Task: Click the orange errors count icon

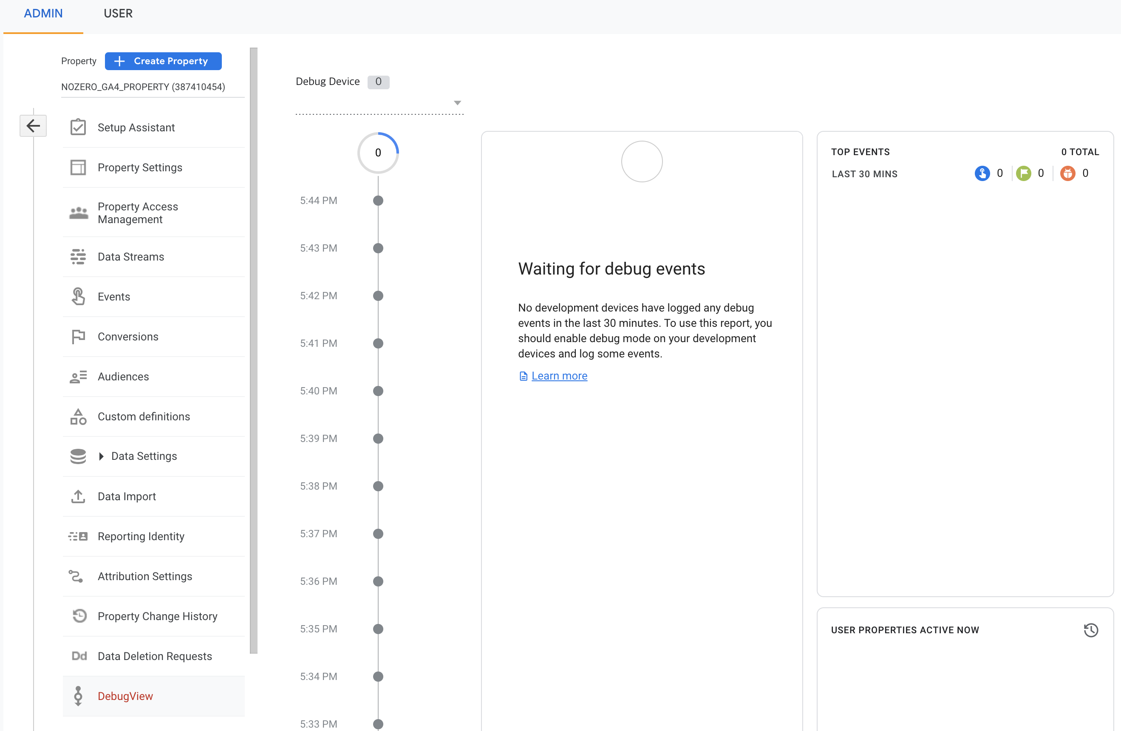Action: click(1067, 173)
